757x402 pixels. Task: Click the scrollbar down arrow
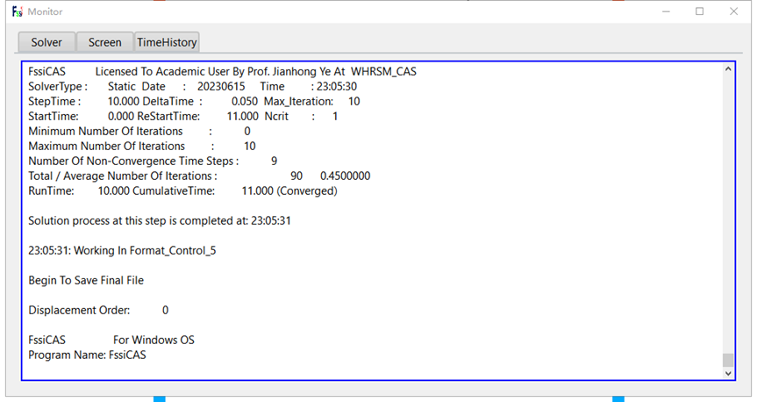(x=728, y=373)
